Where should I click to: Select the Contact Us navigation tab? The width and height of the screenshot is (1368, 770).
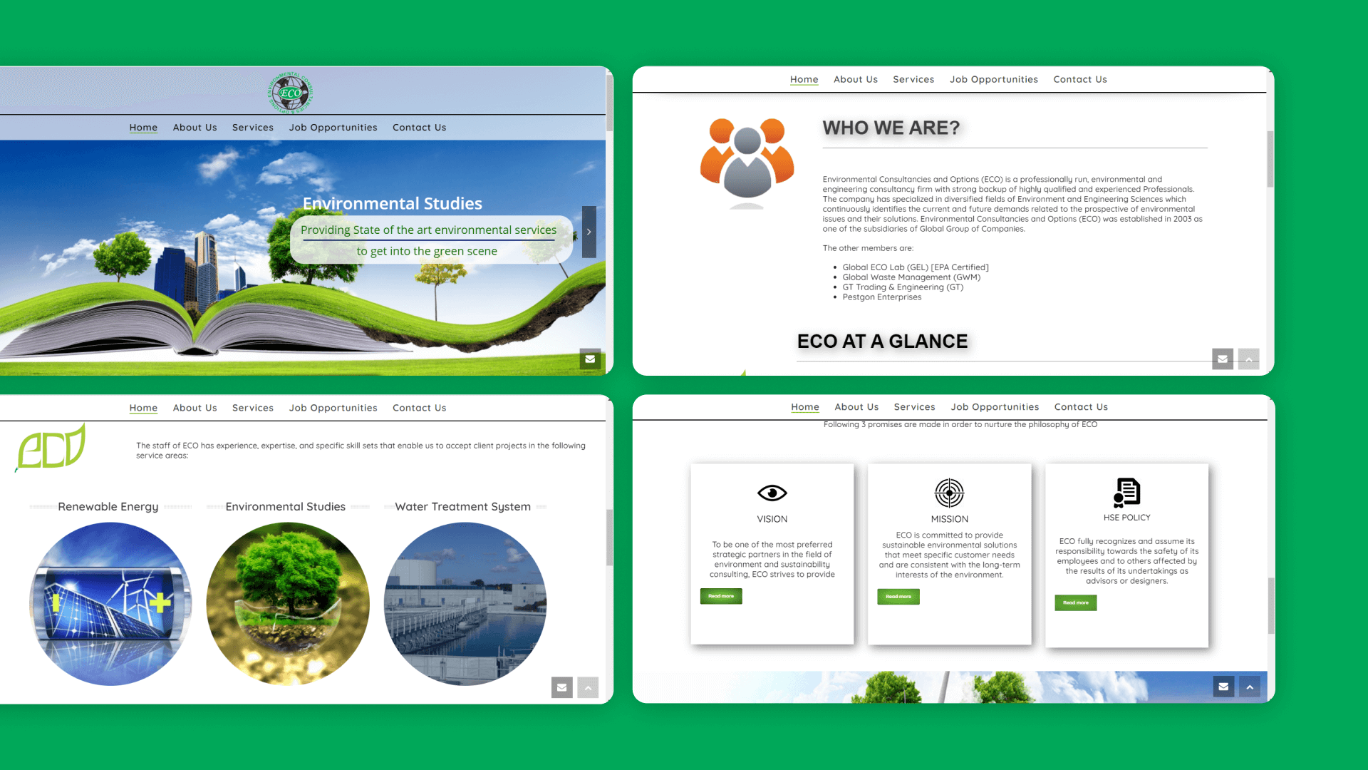pos(419,127)
